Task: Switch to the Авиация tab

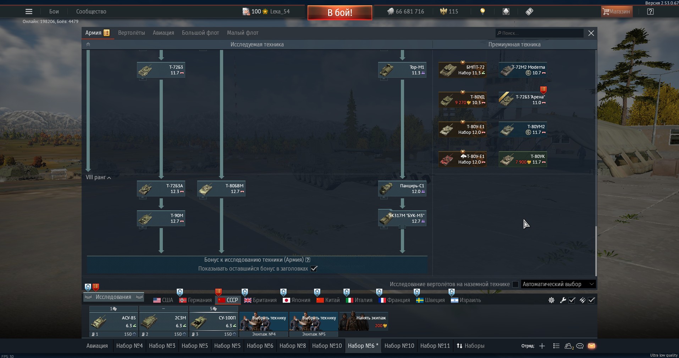Action: (163, 33)
